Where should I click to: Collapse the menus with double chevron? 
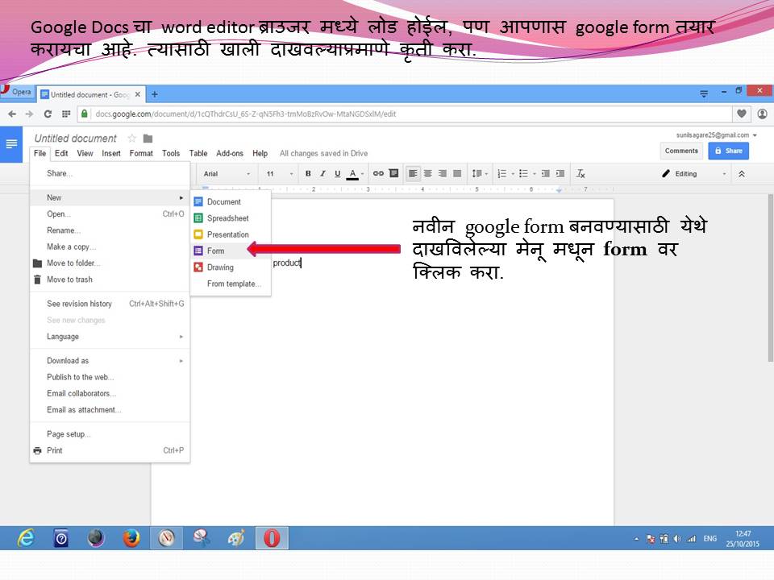742,174
